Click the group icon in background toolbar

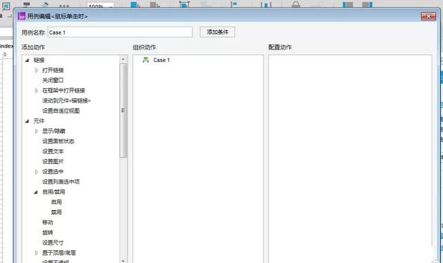pos(184,4)
